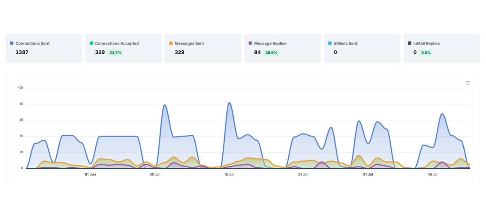Click the 08 Jun axis label
This screenshot has height=207, width=486.
[x=155, y=175]
